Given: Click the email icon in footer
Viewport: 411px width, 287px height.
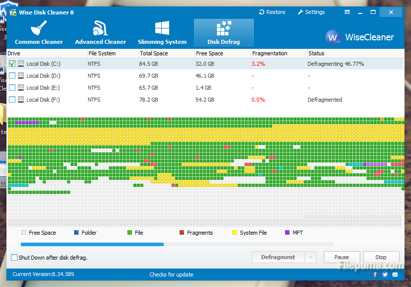Looking at the screenshot, I should 395,275.
